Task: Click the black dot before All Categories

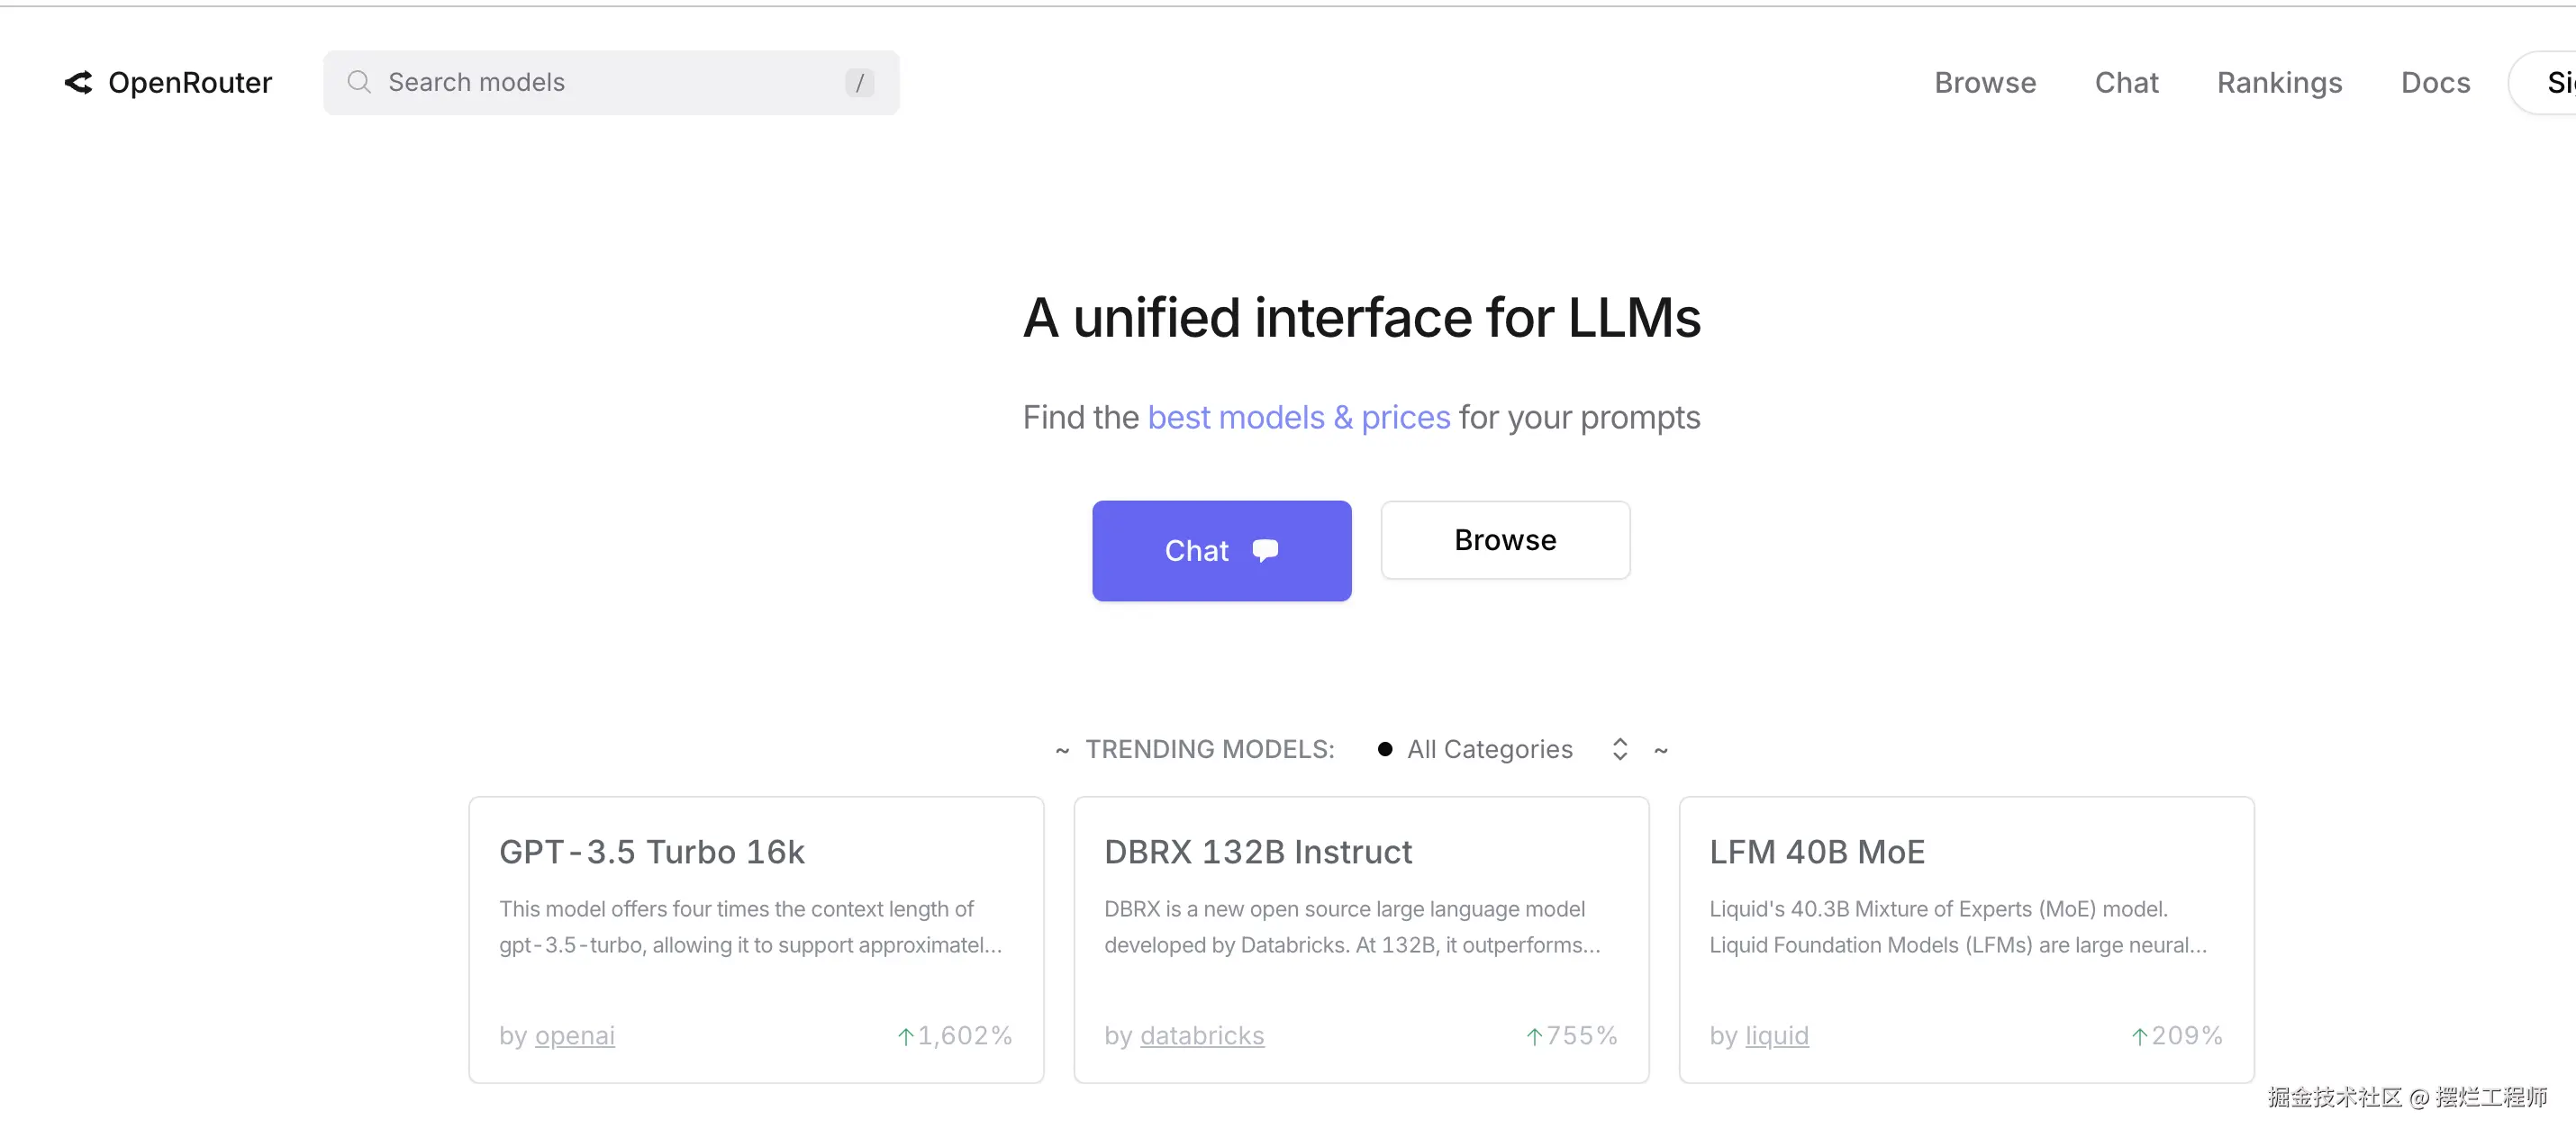Action: (1385, 749)
